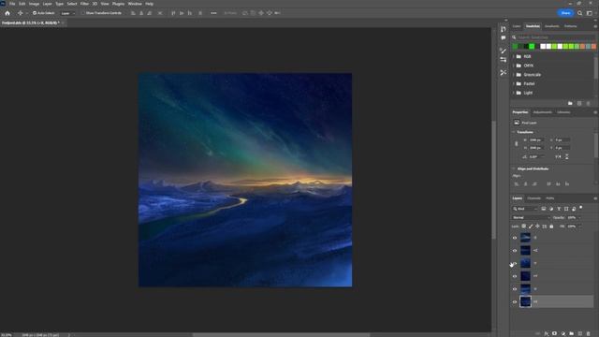Switch to the Adjustments tab
Screen dimensions: 599x337
543,112
